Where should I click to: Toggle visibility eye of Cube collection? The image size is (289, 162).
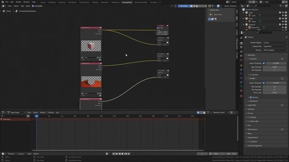(283, 13)
